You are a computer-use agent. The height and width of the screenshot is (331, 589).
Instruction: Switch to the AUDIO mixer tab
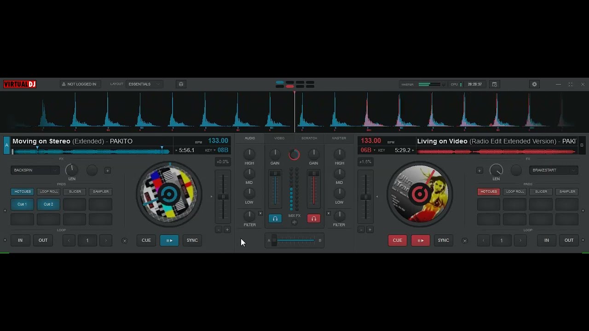(250, 138)
